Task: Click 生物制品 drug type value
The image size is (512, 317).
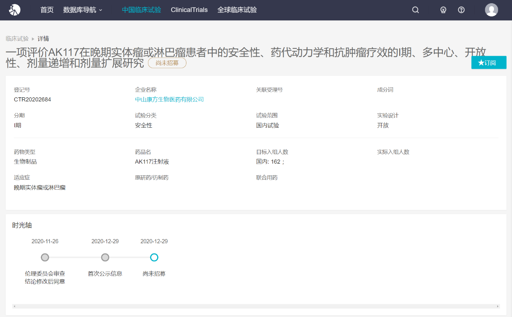Action: click(x=26, y=162)
